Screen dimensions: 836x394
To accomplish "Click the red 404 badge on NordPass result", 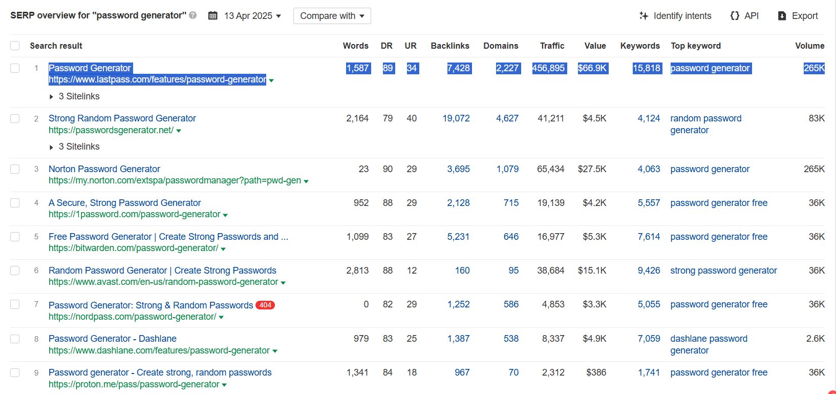I will (265, 305).
